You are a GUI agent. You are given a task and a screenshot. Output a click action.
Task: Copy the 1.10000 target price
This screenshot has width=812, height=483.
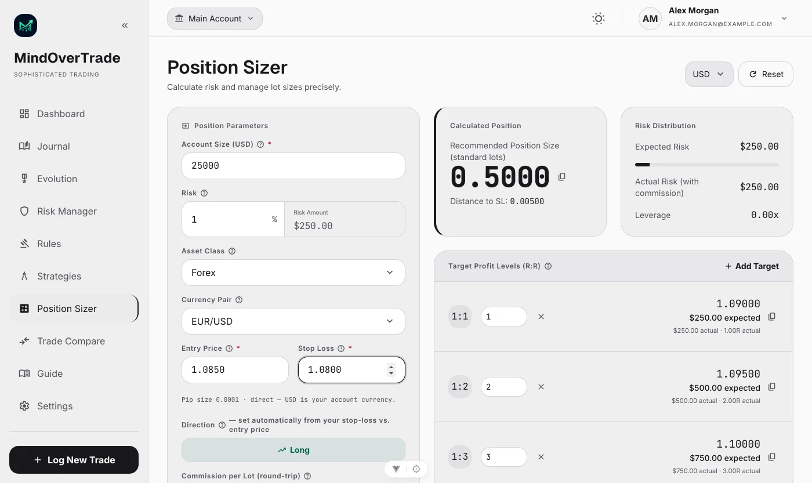tap(772, 457)
